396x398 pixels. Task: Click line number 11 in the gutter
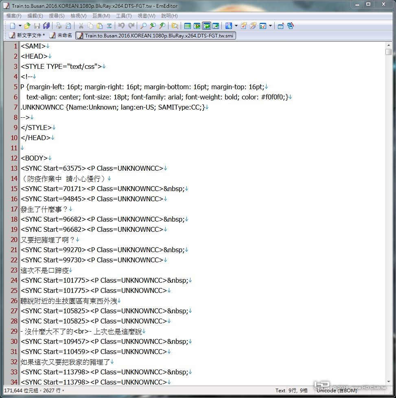pos(14,148)
